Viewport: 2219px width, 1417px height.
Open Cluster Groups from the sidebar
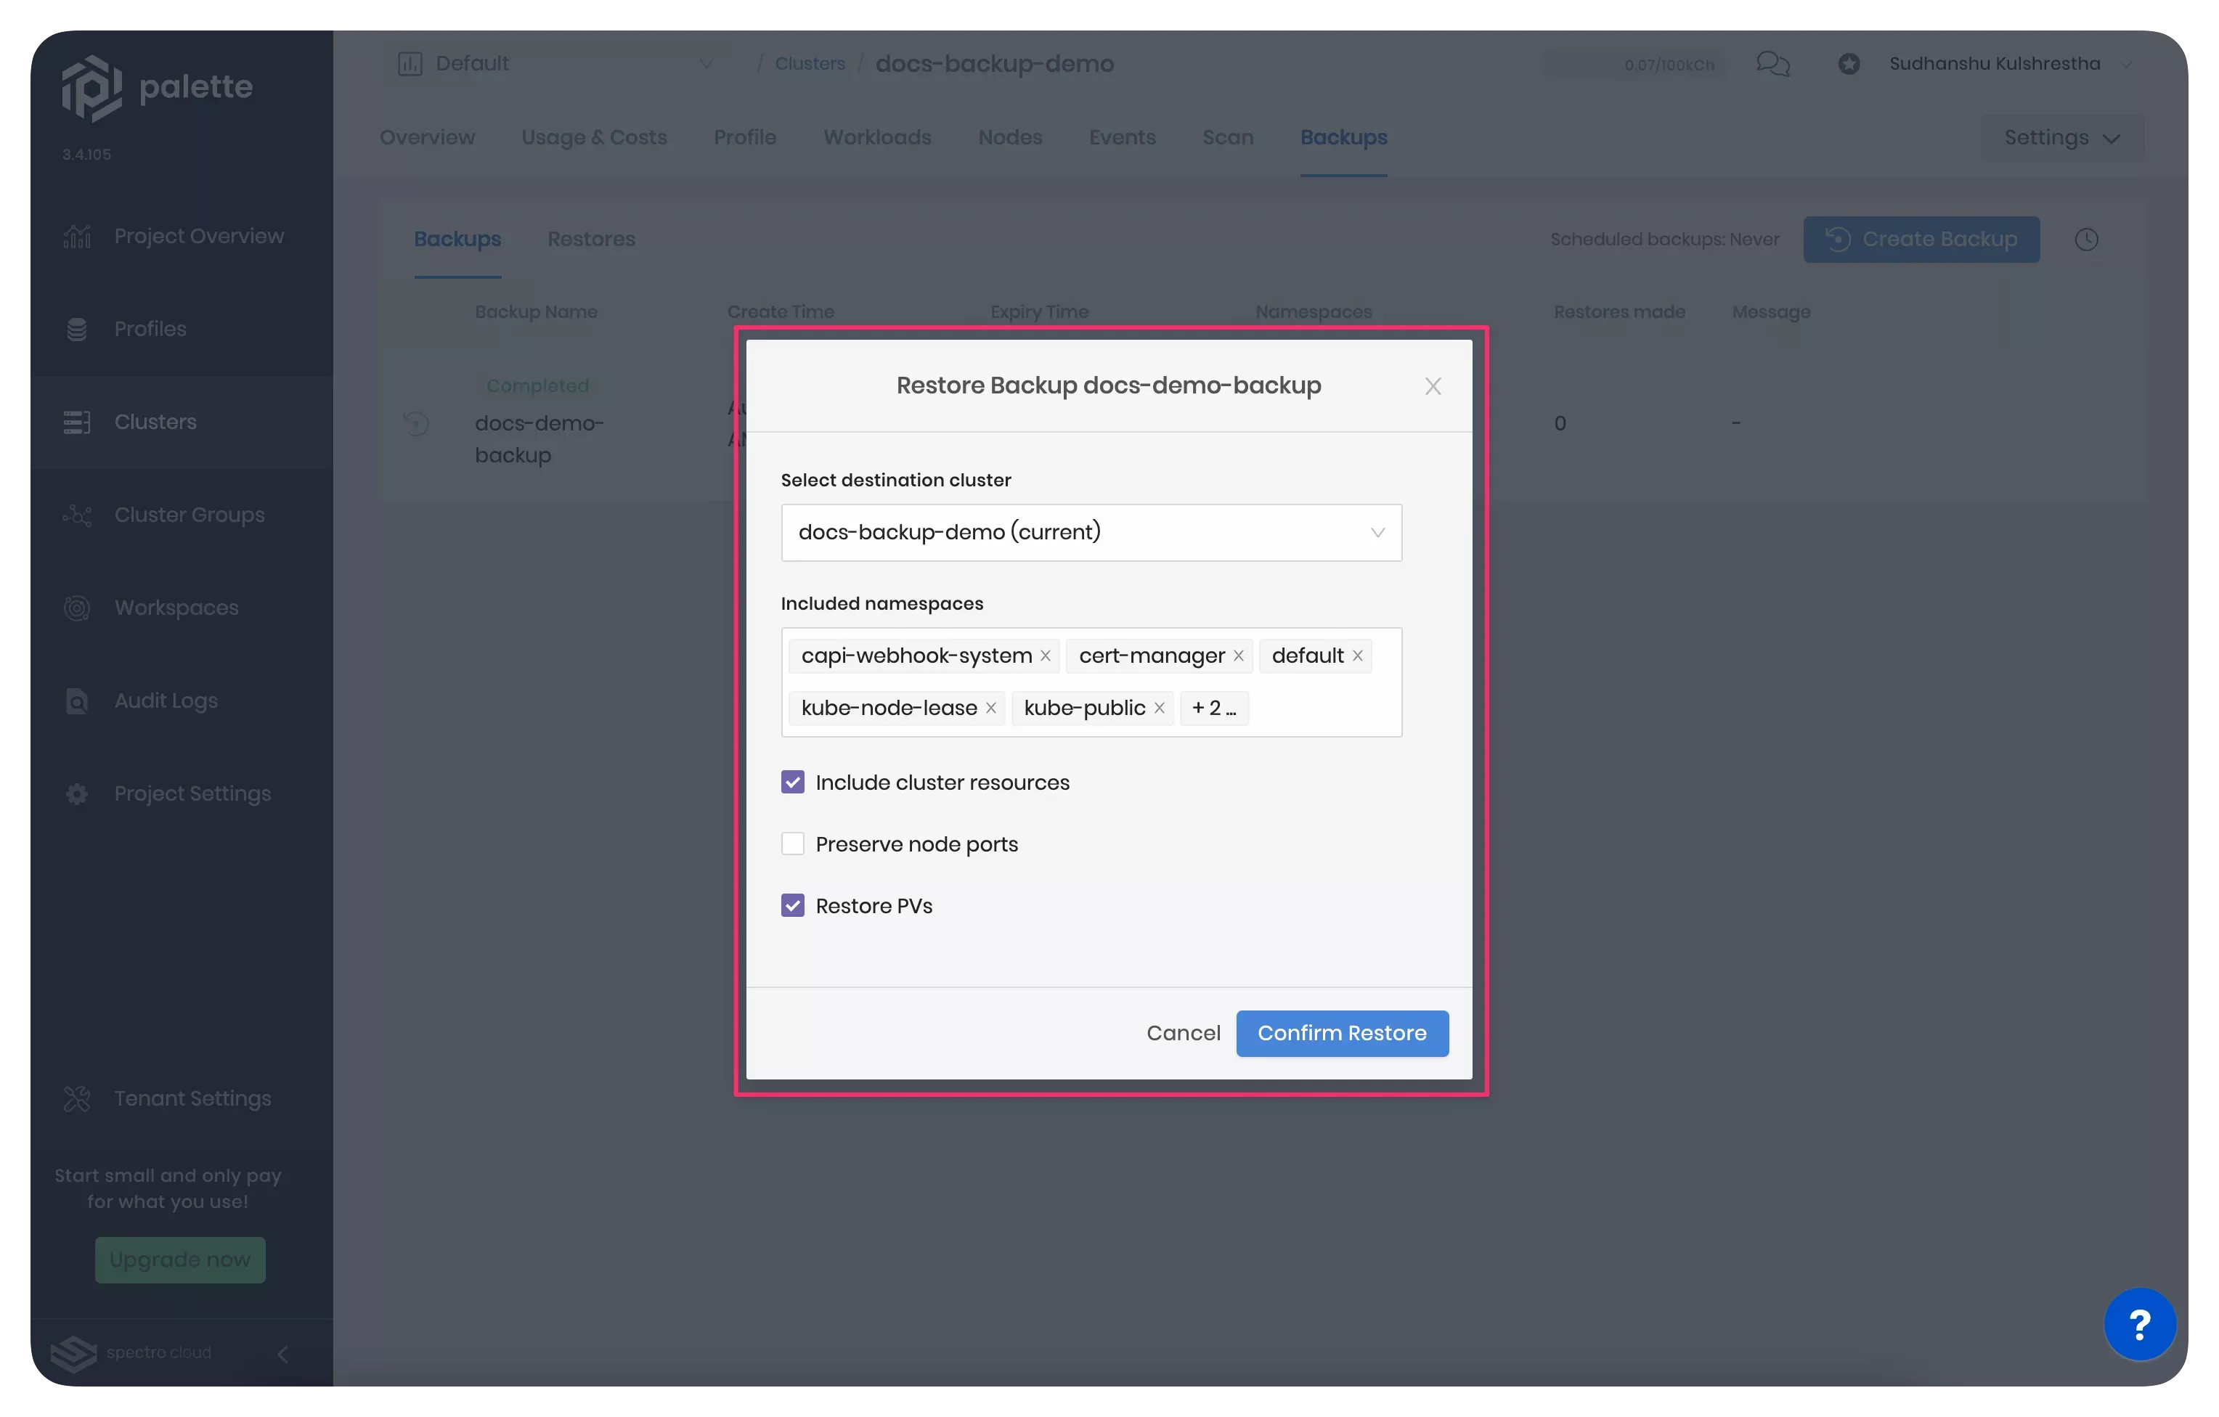coord(179,515)
